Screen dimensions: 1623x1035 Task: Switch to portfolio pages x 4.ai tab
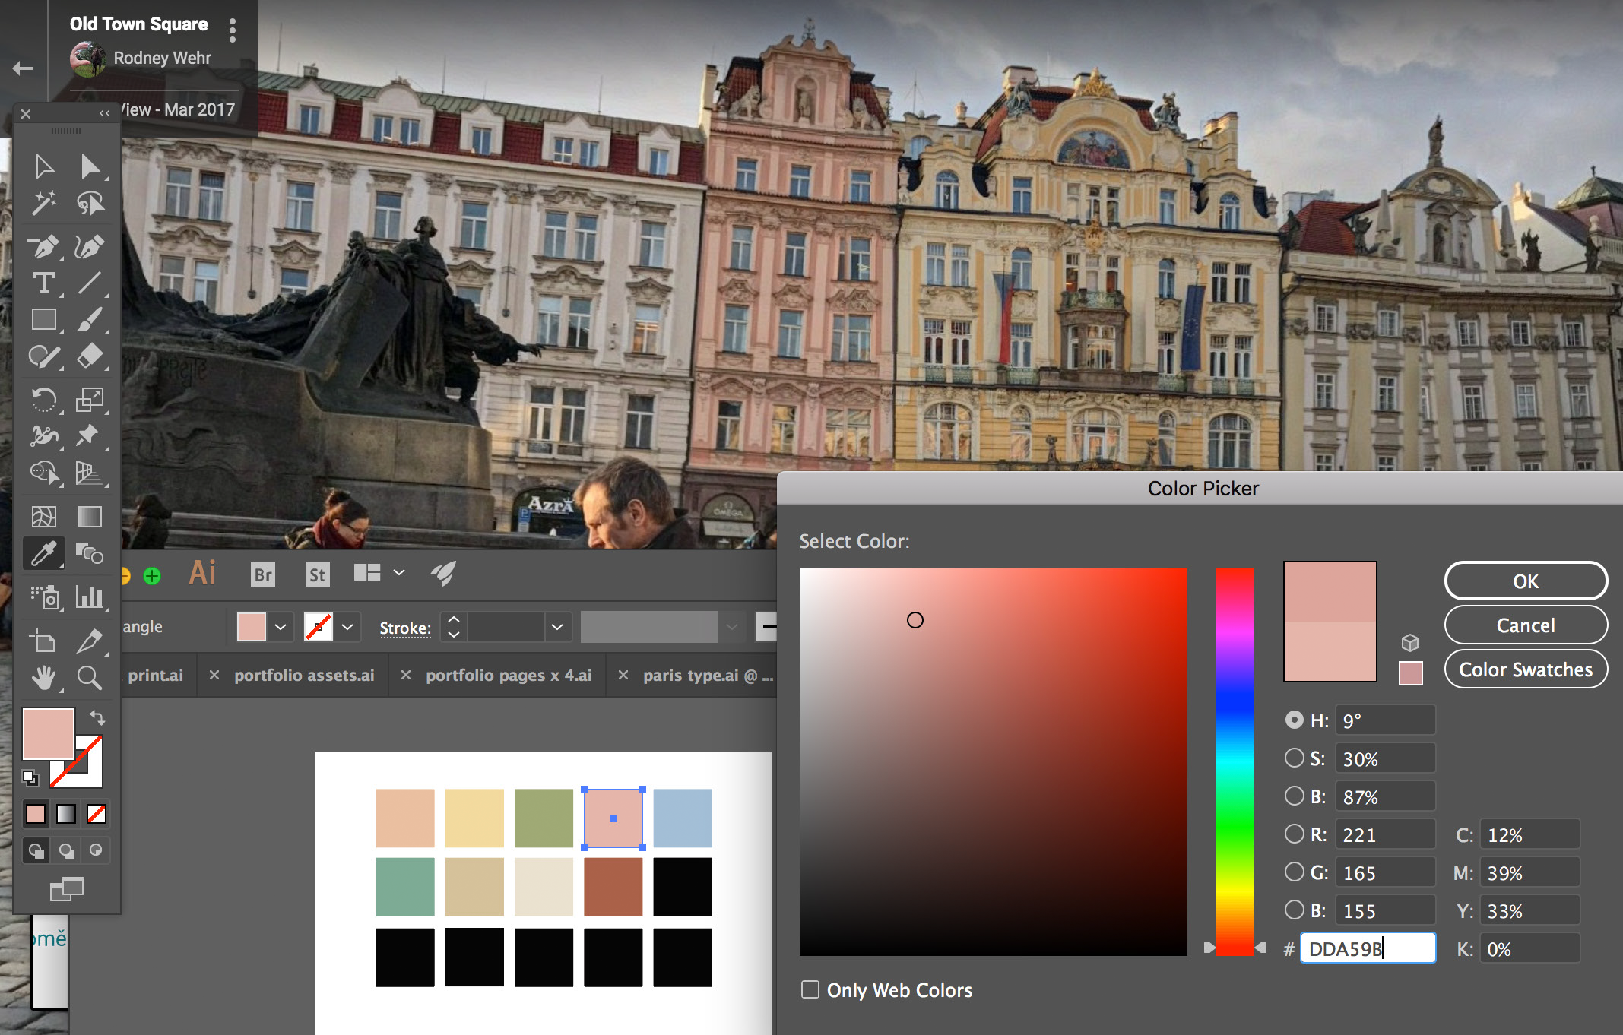pos(508,676)
